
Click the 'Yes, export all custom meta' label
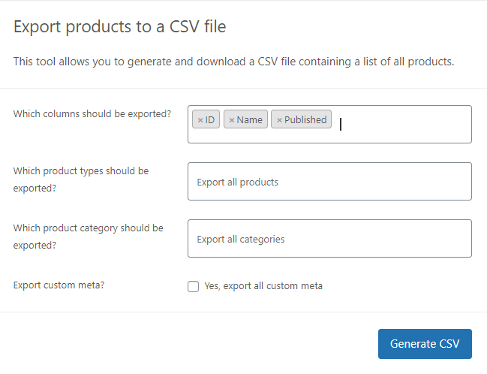263,286
